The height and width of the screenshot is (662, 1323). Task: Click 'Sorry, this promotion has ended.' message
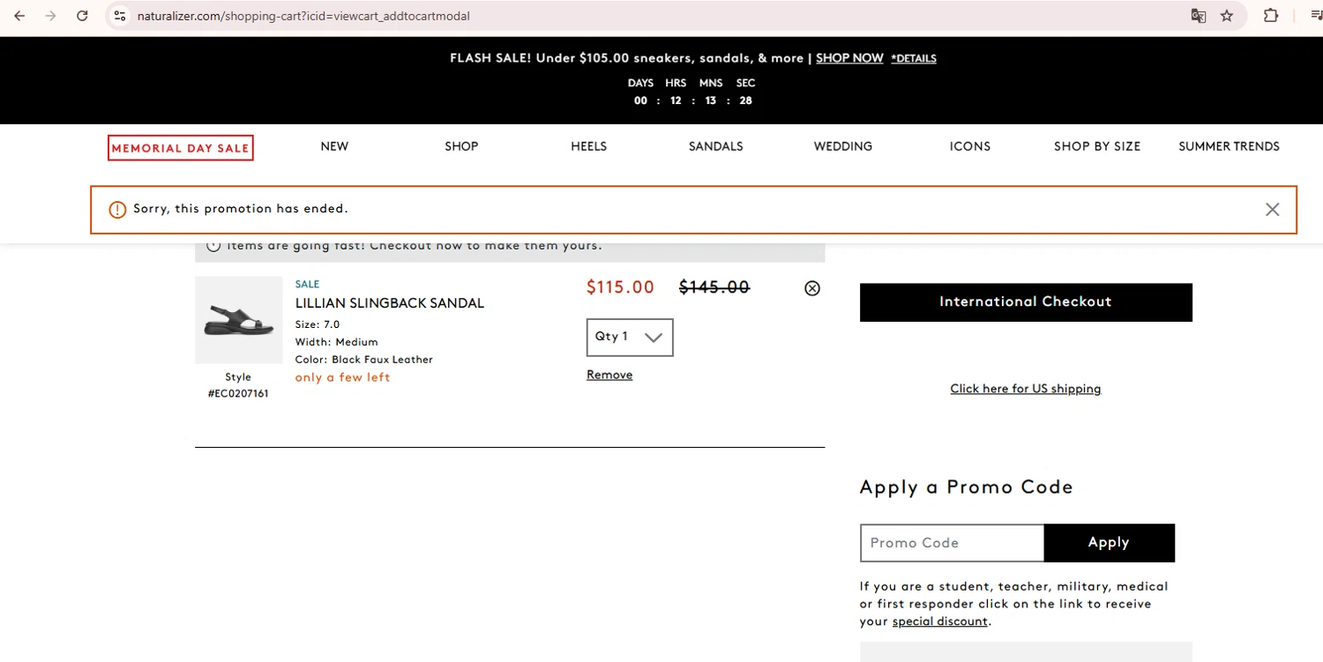241,209
